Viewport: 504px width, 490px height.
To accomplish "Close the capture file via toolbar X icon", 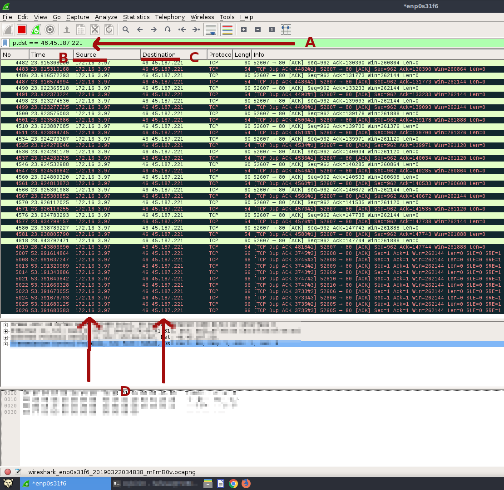I will coord(95,30).
